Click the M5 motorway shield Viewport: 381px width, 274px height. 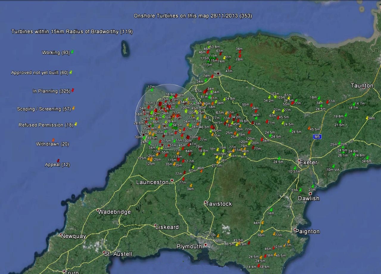317,137
